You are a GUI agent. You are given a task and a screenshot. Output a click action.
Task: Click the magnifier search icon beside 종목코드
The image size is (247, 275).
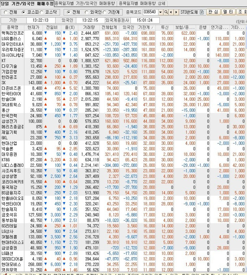(x=166, y=12)
